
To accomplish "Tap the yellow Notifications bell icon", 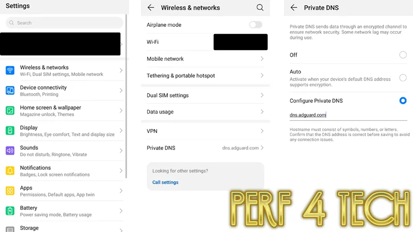I will pos(10,171).
